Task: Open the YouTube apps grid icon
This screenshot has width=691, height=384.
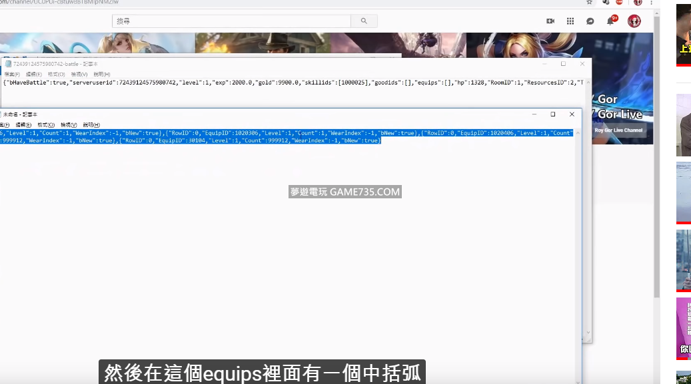Action: pos(570,21)
